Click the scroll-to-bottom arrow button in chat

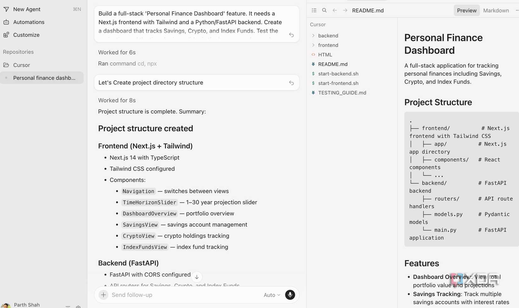pyautogui.click(x=197, y=277)
